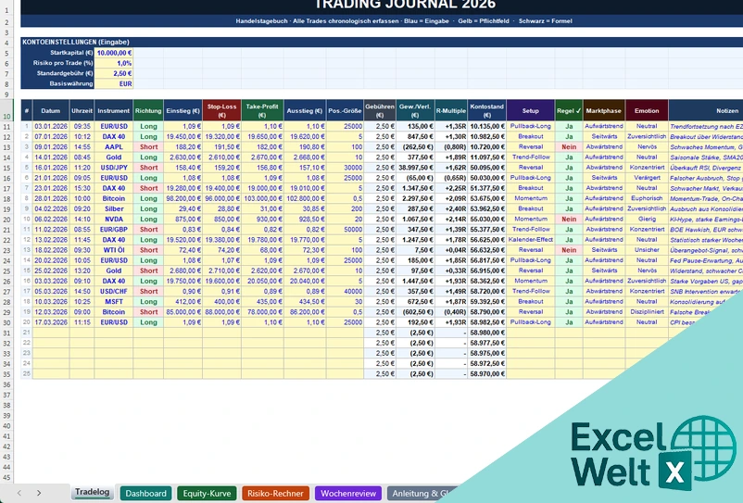The width and height of the screenshot is (743, 503).
Task: Click the Emotion column header
Action: (x=647, y=110)
